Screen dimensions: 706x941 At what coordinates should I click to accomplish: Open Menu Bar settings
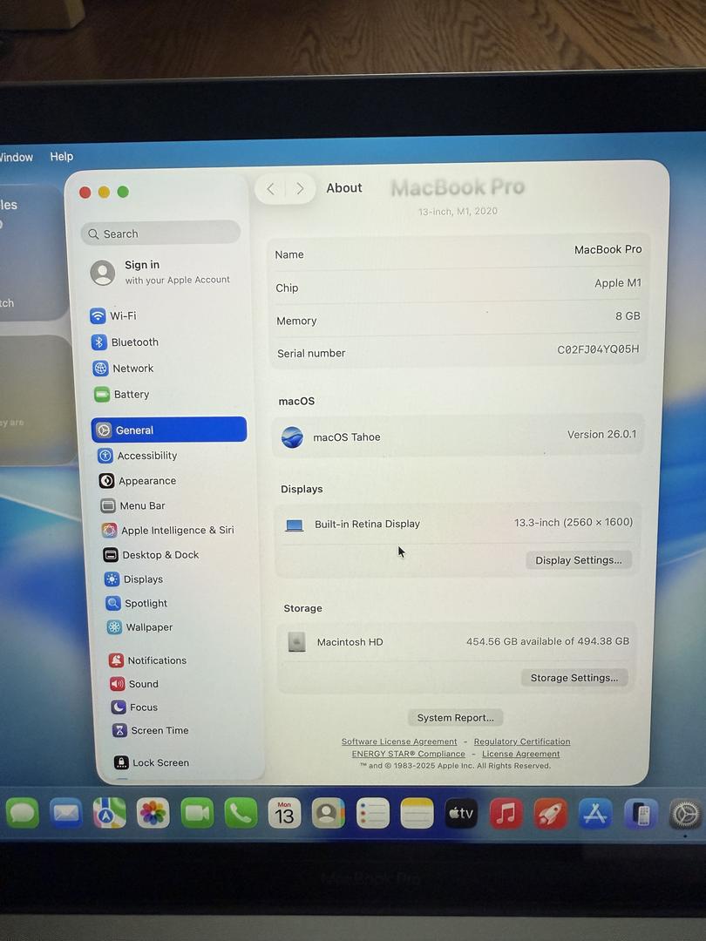pyautogui.click(x=132, y=506)
